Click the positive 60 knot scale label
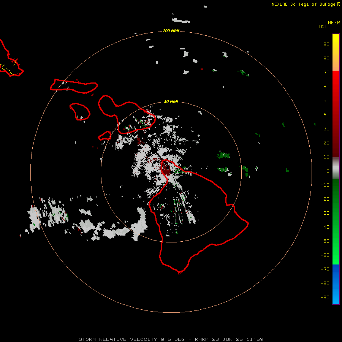 [326, 87]
